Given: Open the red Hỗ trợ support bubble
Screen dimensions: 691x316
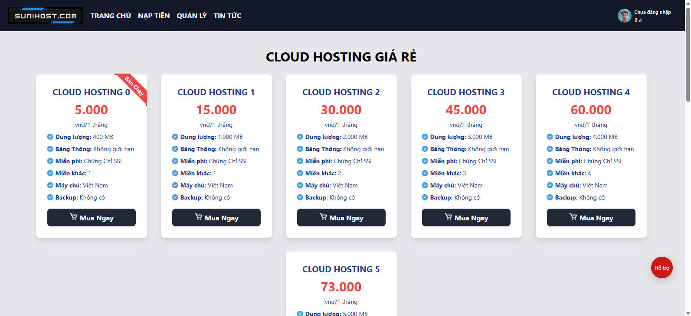Looking at the screenshot, I should pos(662,268).
